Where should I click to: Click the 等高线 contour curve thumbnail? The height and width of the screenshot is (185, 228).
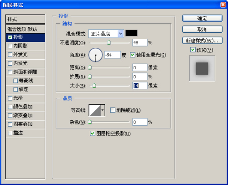[95, 110]
